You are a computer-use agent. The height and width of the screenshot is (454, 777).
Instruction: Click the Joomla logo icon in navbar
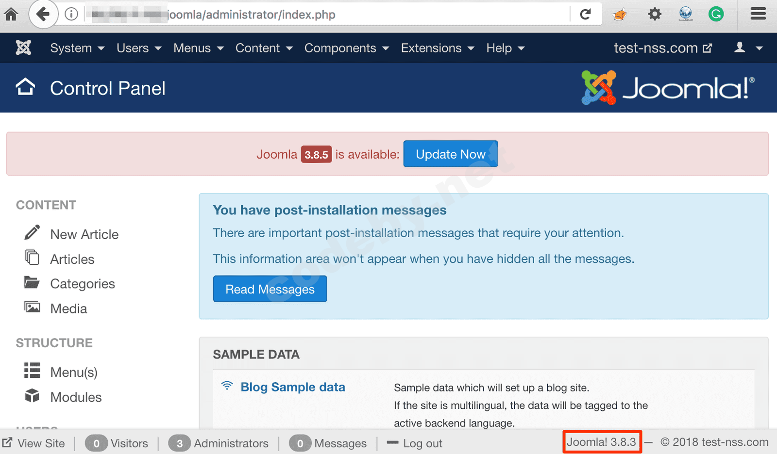pyautogui.click(x=23, y=48)
